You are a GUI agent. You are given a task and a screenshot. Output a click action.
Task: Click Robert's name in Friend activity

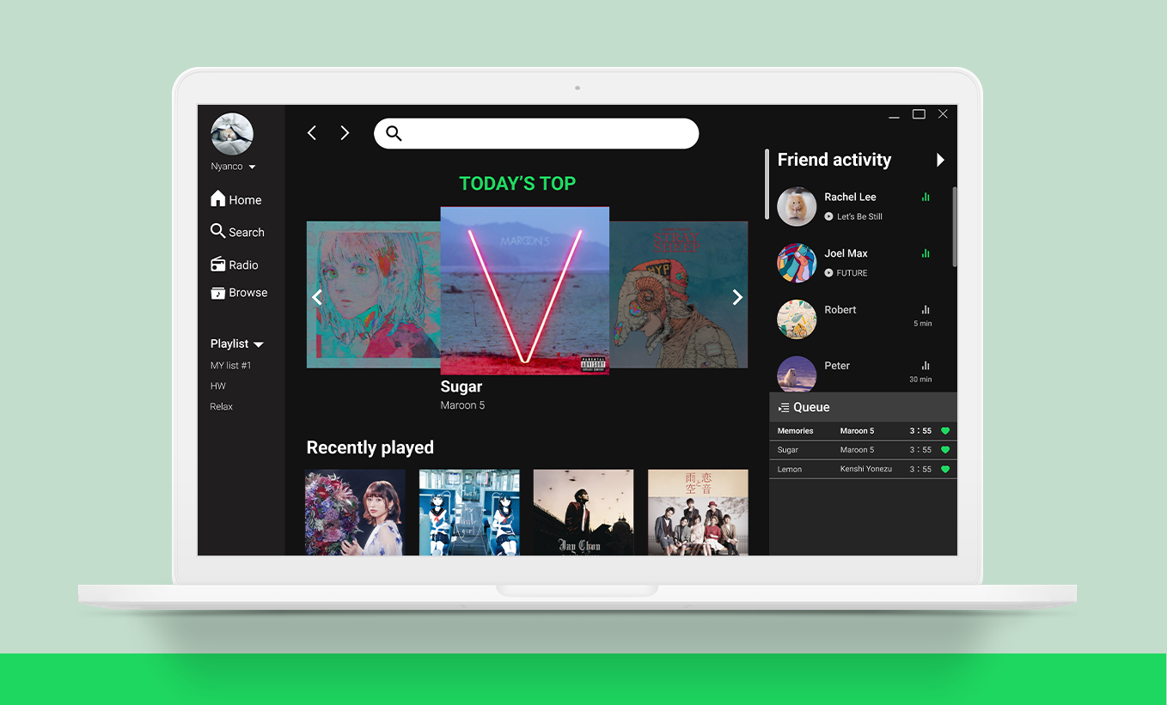840,309
